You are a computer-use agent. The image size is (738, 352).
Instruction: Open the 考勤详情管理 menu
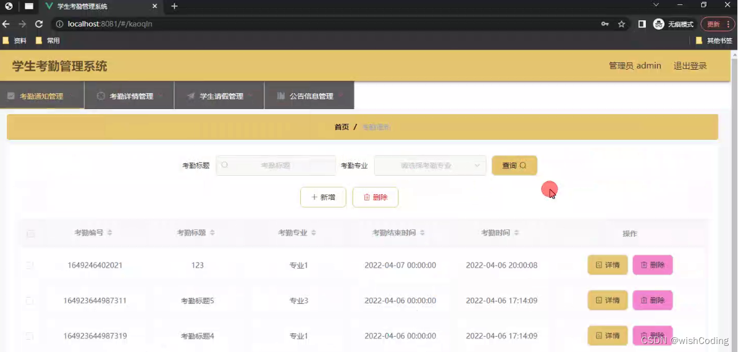tap(129, 96)
